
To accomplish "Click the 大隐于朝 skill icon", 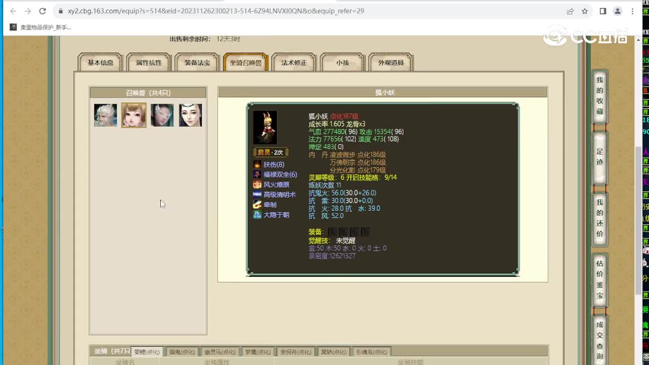I will (x=258, y=214).
